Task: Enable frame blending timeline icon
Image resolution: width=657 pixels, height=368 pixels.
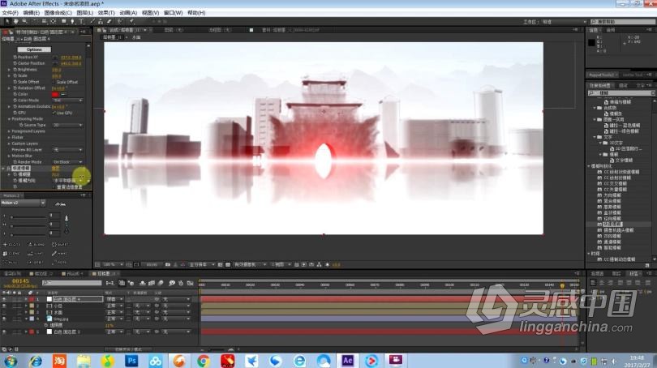Action: [152, 284]
